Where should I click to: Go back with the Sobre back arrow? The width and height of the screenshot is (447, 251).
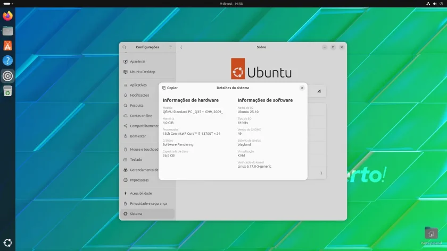[181, 47]
